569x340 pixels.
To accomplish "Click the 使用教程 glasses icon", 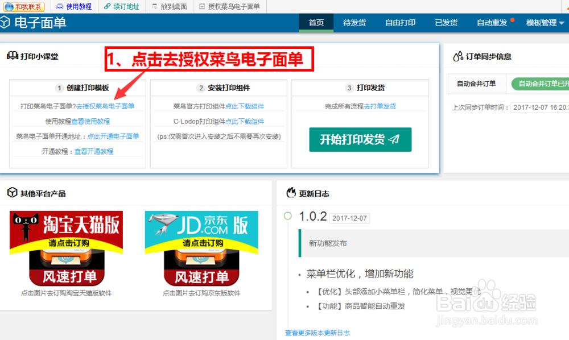I will click(x=60, y=6).
